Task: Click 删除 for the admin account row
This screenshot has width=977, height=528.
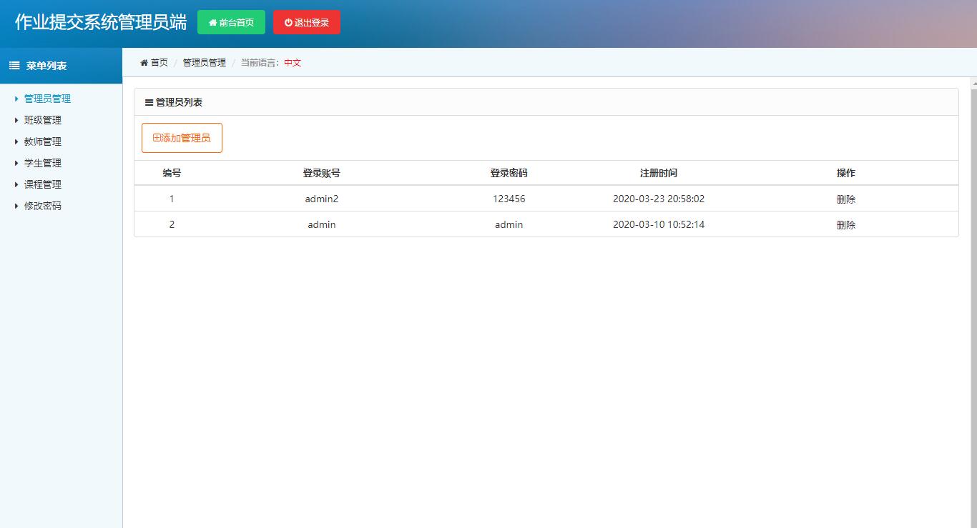Action: tap(845, 224)
